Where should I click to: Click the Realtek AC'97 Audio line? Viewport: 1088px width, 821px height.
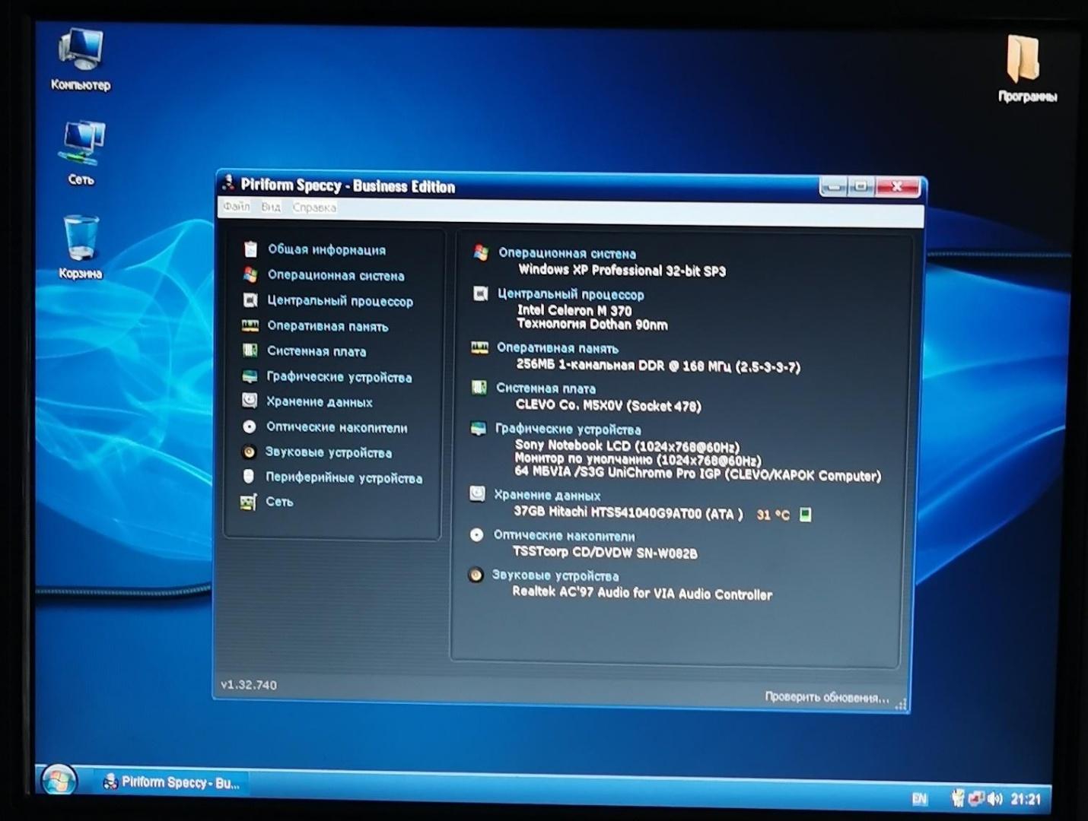pos(642,593)
